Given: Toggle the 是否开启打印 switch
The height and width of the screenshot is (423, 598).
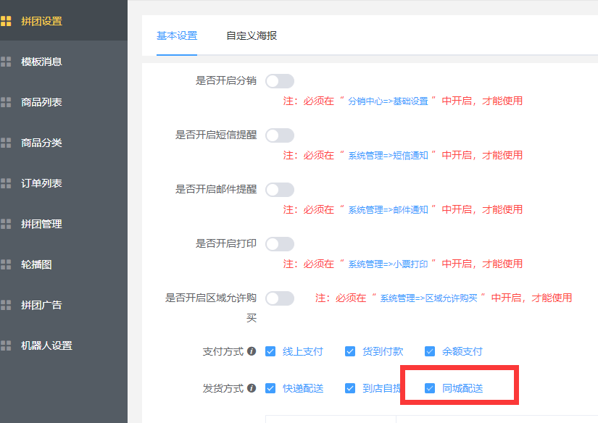Looking at the screenshot, I should (280, 244).
